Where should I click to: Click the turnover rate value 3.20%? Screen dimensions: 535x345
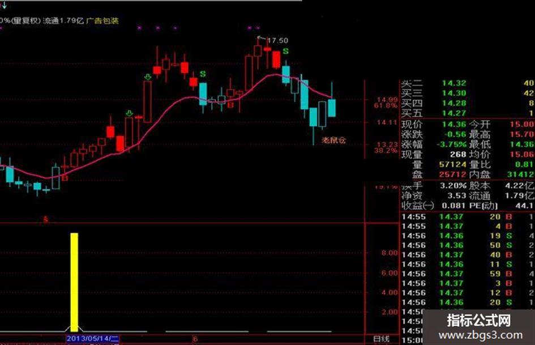coord(453,185)
